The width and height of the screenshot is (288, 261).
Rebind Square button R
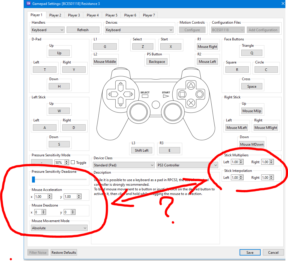pyautogui.click(x=237, y=70)
